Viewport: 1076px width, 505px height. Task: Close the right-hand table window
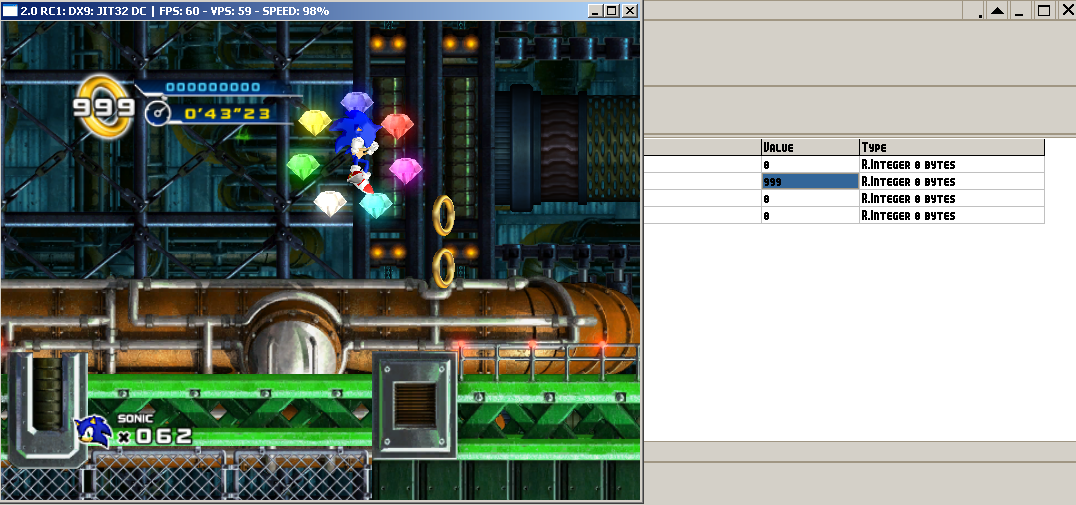(x=1066, y=10)
